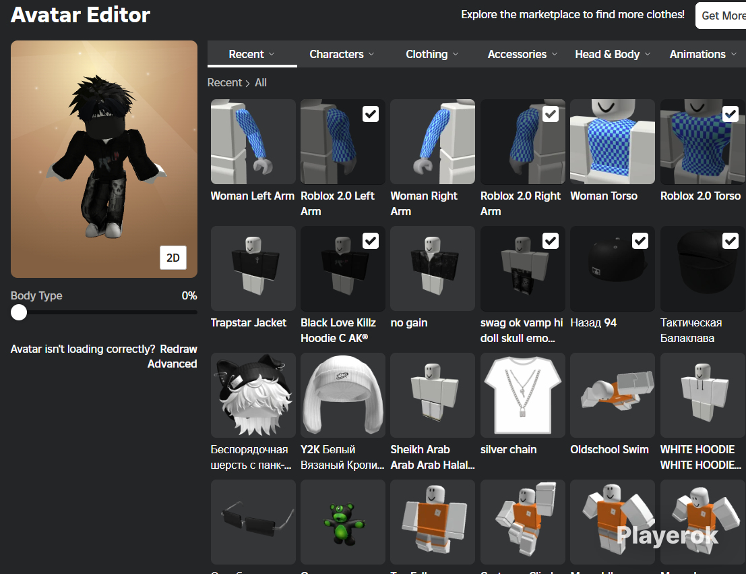Select the Woman Right Arm item thumbnail
This screenshot has width=746, height=574.
433,142
